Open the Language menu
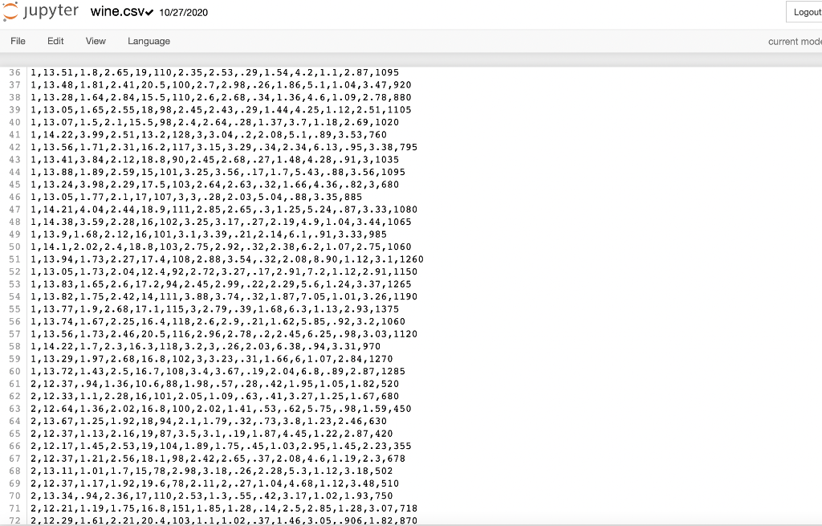The image size is (822, 526). coord(149,42)
